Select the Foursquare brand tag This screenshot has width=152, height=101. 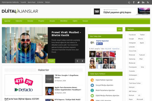click(x=133, y=67)
